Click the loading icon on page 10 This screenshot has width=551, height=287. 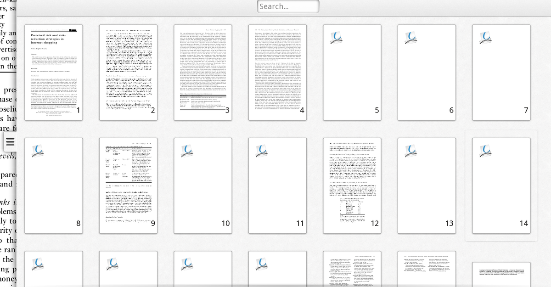(x=187, y=151)
